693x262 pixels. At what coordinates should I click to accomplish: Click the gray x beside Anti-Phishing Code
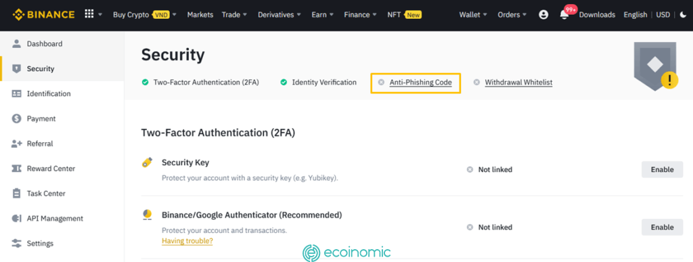[381, 82]
